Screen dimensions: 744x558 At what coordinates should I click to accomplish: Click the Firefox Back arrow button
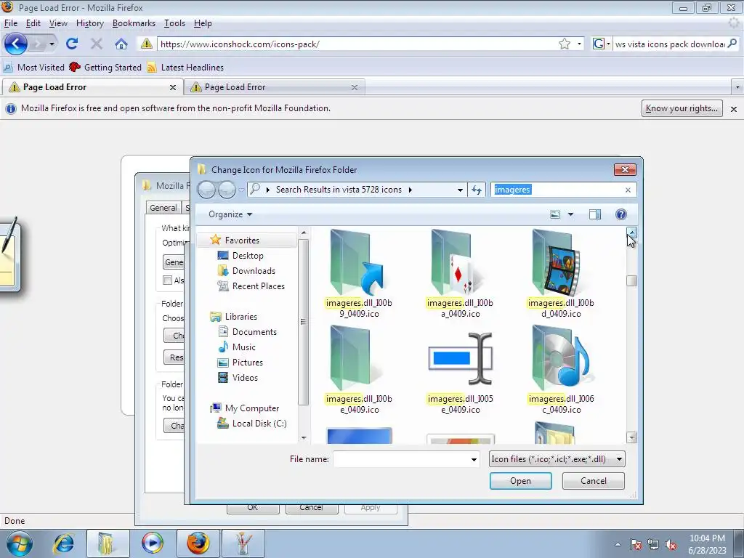pyautogui.click(x=16, y=44)
